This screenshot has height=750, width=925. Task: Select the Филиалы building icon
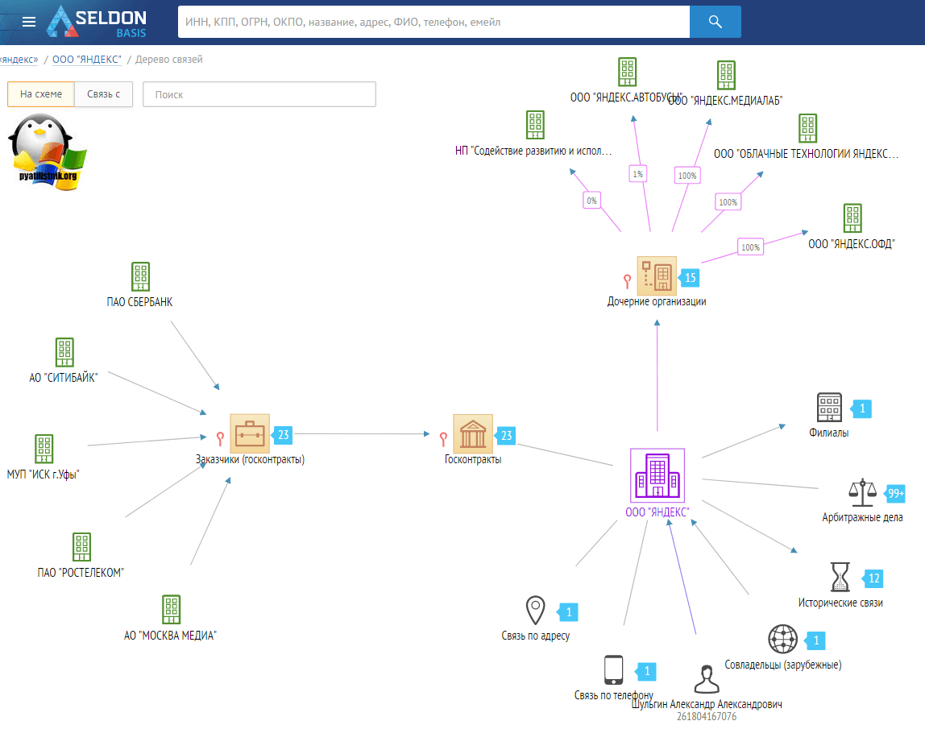tap(828, 408)
